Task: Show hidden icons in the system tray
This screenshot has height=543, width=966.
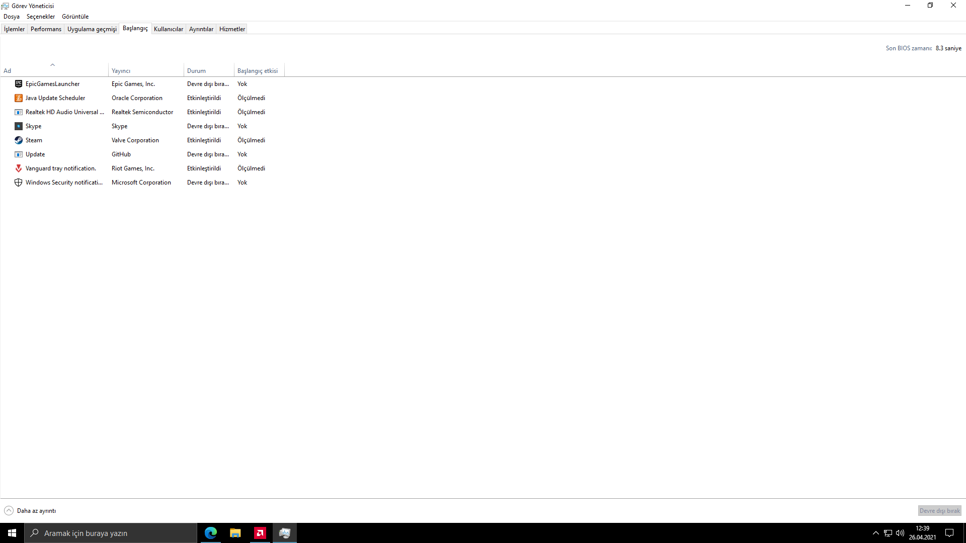Action: (875, 533)
